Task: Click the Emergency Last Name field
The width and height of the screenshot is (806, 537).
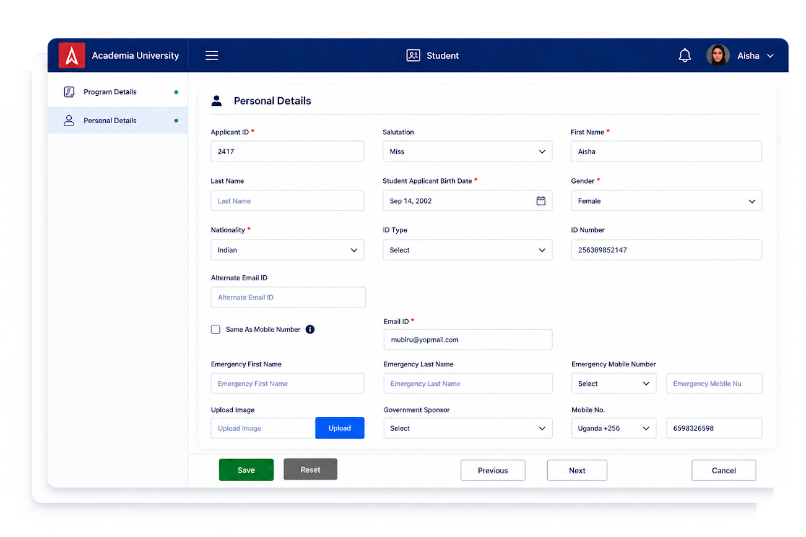Action: tap(468, 384)
